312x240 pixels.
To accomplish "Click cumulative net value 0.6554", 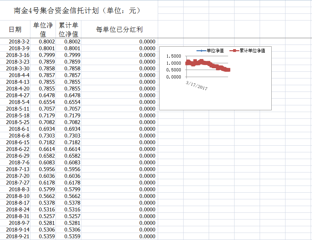I will [69, 102].
